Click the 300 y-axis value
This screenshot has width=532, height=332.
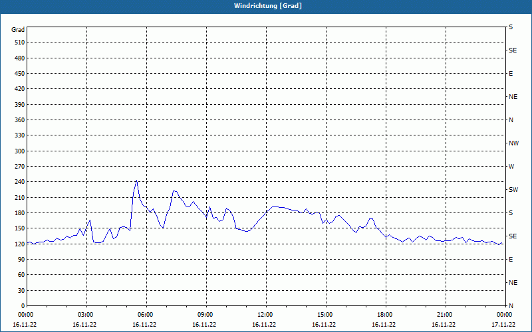[20, 151]
